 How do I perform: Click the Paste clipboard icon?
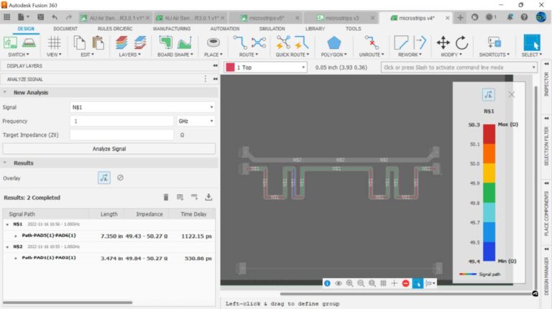[x=98, y=42]
